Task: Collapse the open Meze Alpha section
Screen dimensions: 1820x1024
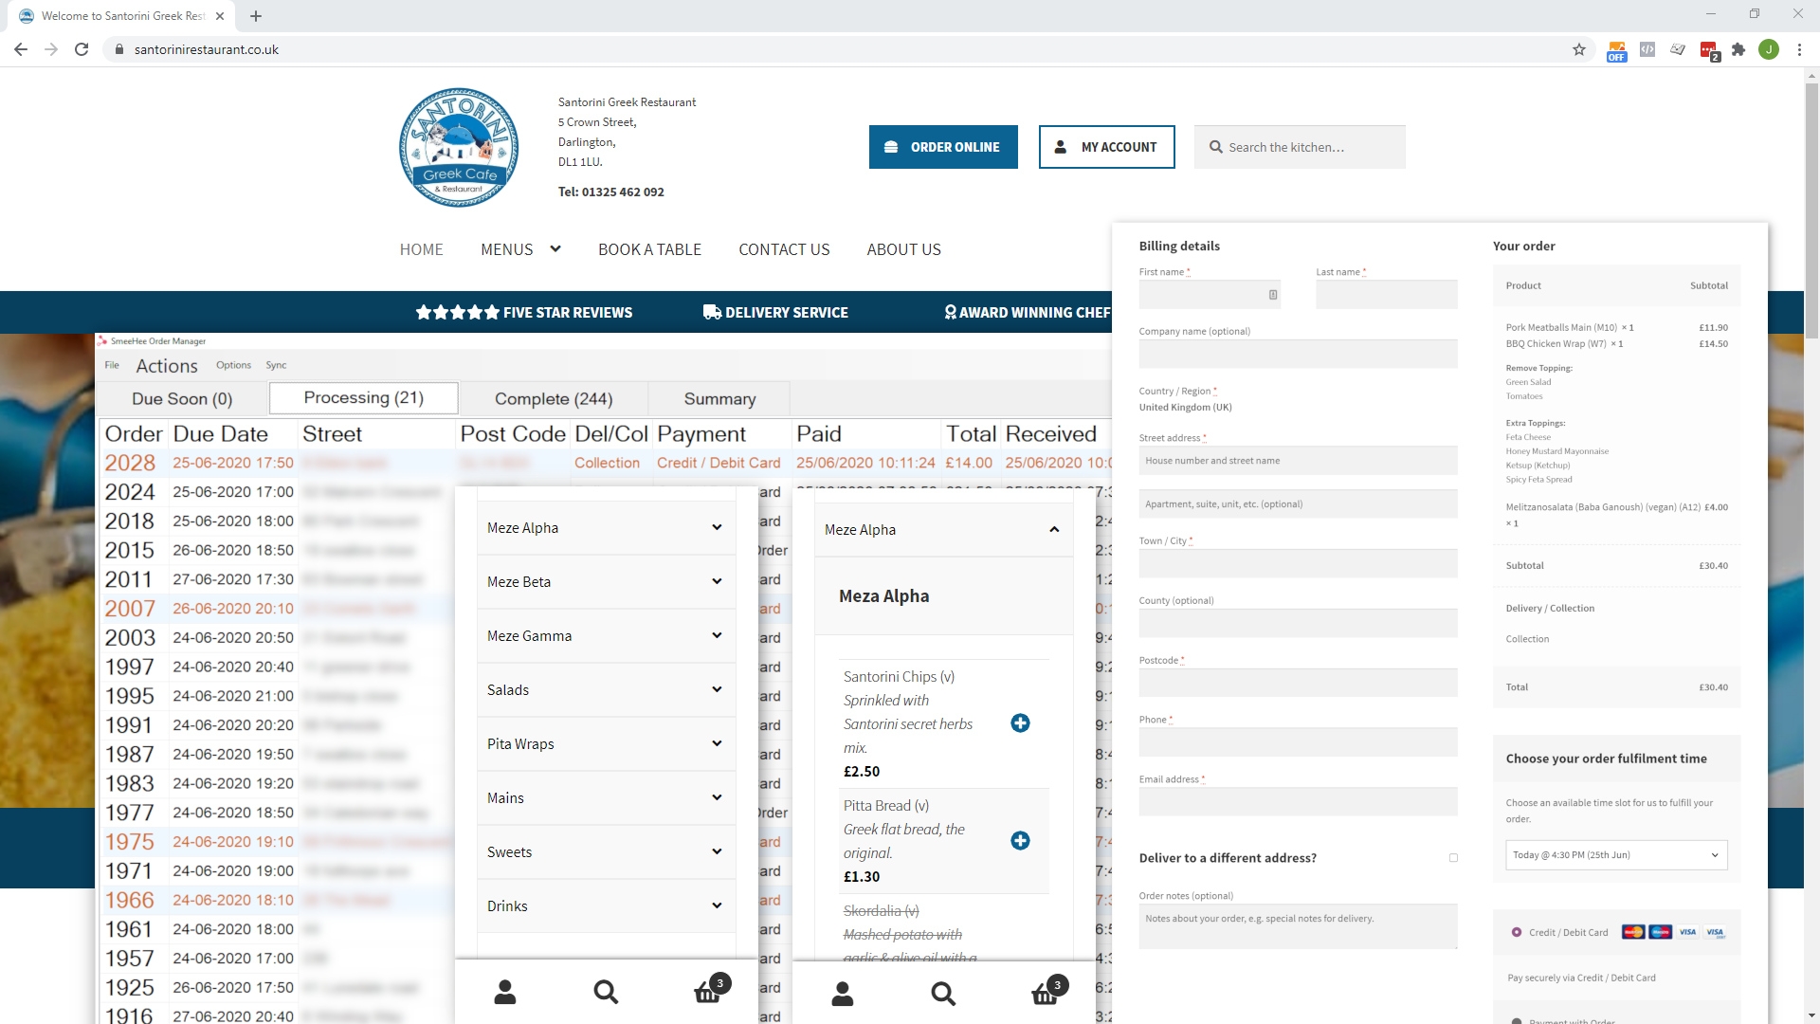Action: click(x=943, y=530)
